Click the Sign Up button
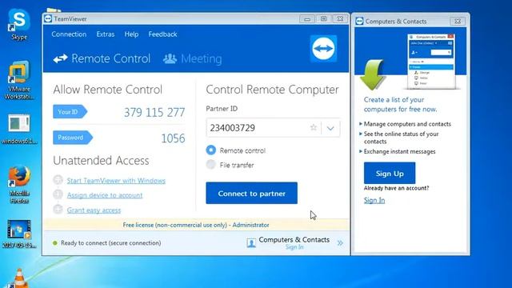This screenshot has height=288, width=512. (390, 173)
